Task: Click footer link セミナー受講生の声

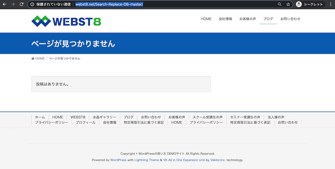Action: tap(245, 117)
